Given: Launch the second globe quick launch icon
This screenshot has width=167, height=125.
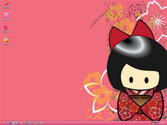Looking at the screenshot, I should pos(14,123).
